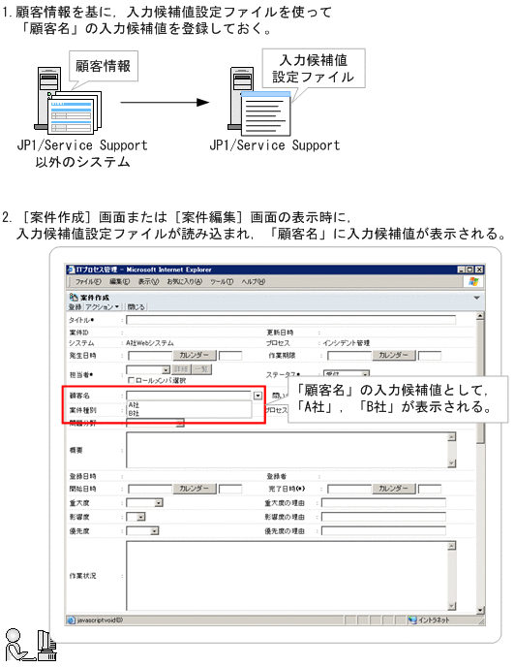Click the 登録 button in the toolbar
515x667 pixels.
pyautogui.click(x=75, y=306)
